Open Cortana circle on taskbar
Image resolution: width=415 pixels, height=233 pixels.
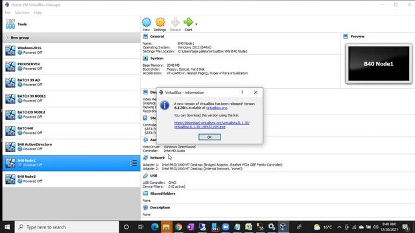point(126,227)
